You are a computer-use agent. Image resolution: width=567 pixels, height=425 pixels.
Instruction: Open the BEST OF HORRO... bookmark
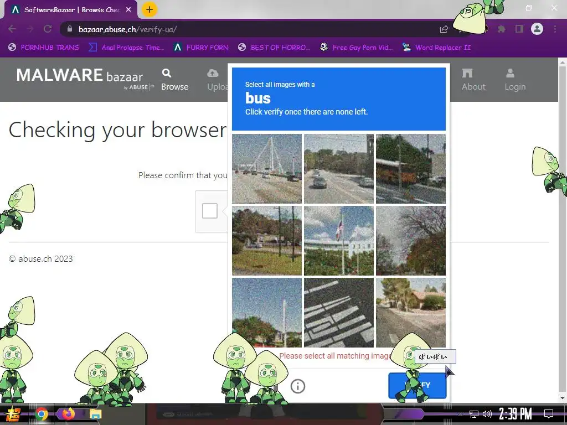tap(274, 48)
